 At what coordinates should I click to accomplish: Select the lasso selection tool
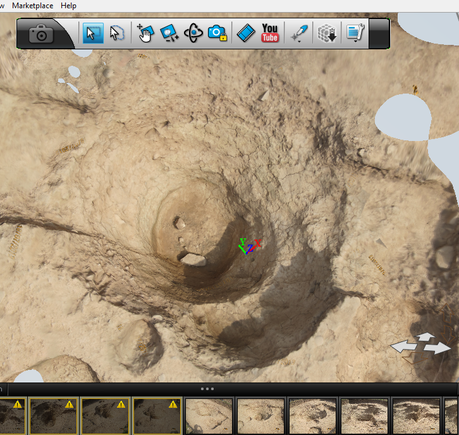coord(117,33)
